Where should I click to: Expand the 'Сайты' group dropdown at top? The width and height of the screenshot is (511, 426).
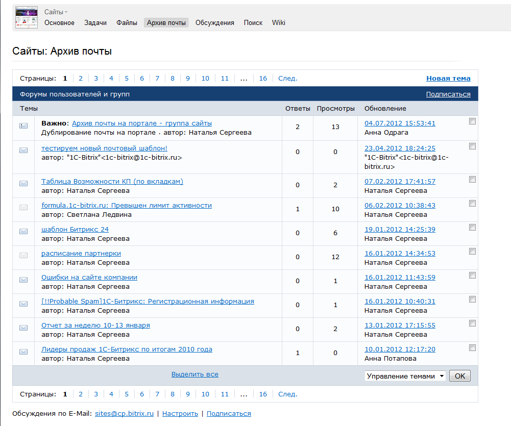(56, 12)
